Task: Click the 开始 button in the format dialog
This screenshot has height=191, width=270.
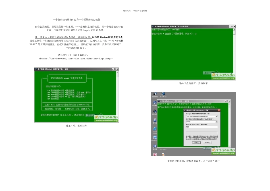Action: [196, 143]
